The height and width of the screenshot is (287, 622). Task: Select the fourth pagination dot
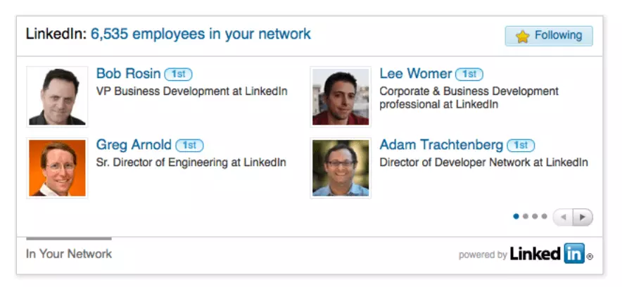tap(544, 217)
